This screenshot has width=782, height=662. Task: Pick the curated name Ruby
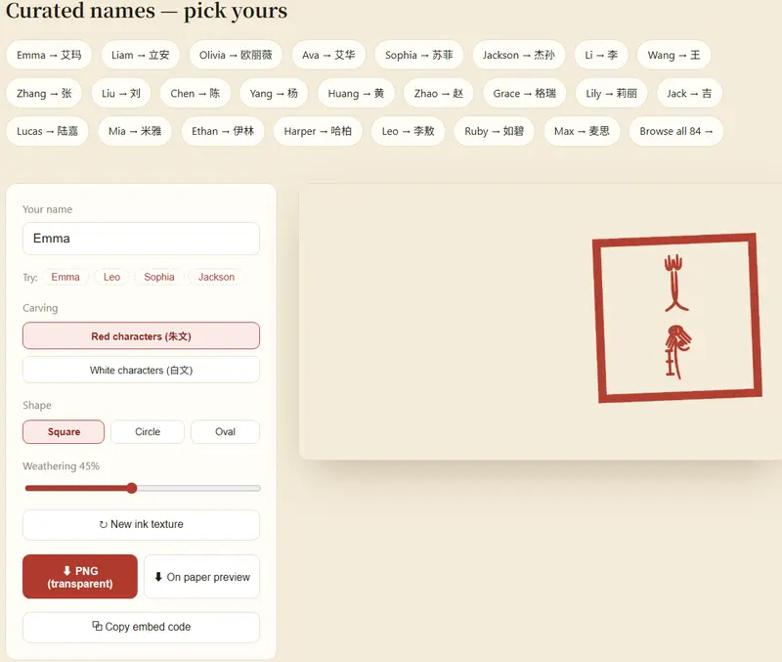click(x=495, y=131)
